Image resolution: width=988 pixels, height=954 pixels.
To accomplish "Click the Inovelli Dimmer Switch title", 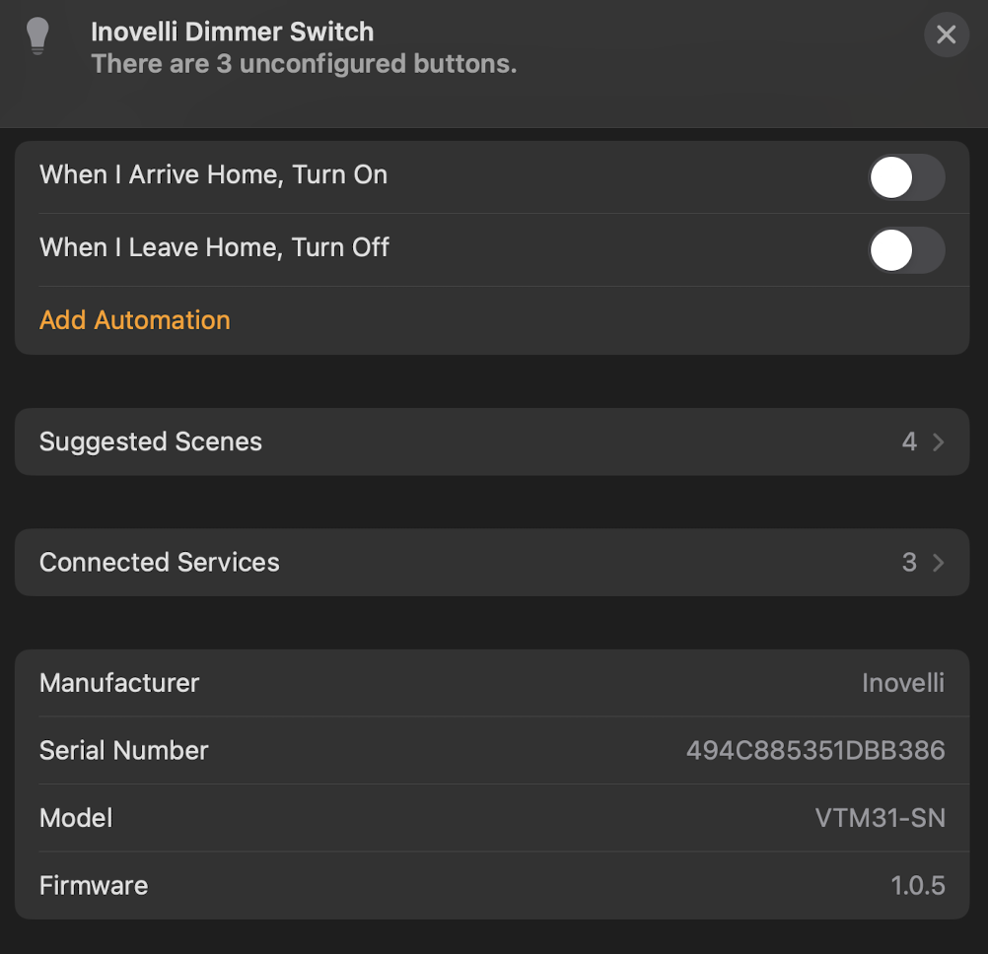I will tap(232, 32).
